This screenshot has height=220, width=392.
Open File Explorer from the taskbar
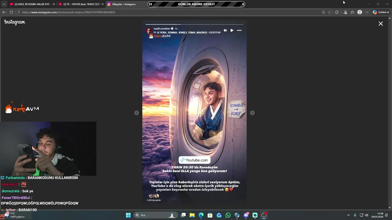192,215
